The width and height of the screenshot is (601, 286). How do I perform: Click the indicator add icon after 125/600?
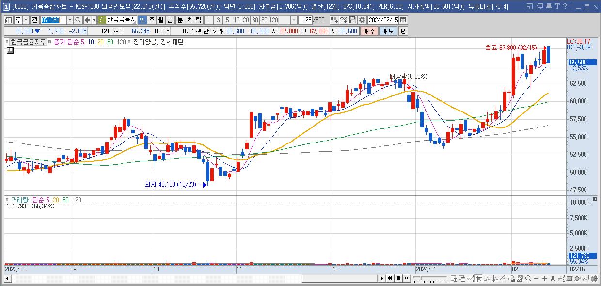point(334,20)
